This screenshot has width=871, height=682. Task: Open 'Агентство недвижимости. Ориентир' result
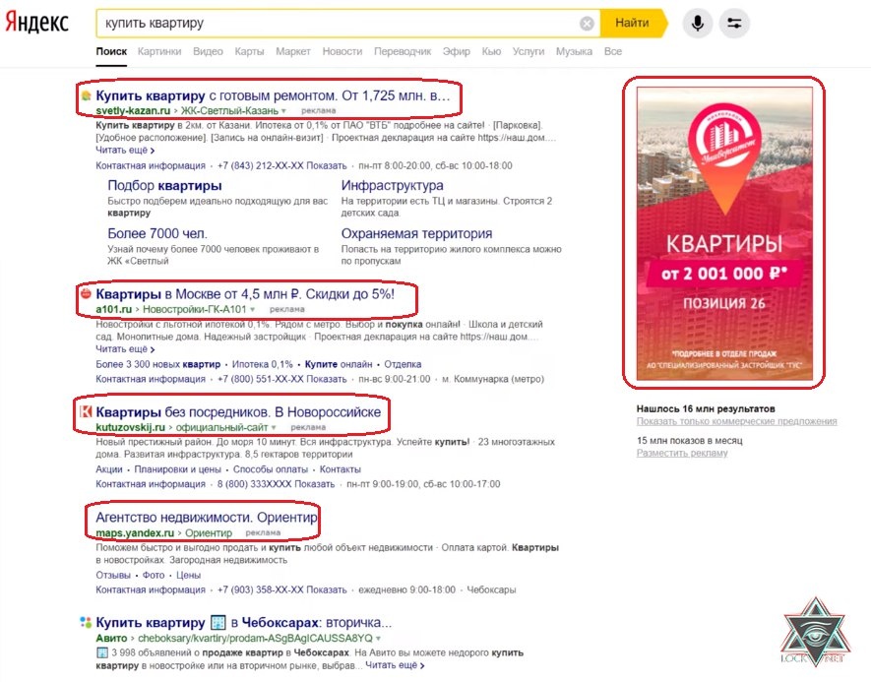tap(206, 518)
